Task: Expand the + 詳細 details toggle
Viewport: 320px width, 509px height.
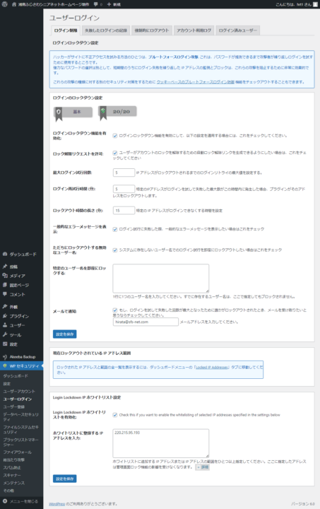Action: click(x=203, y=467)
